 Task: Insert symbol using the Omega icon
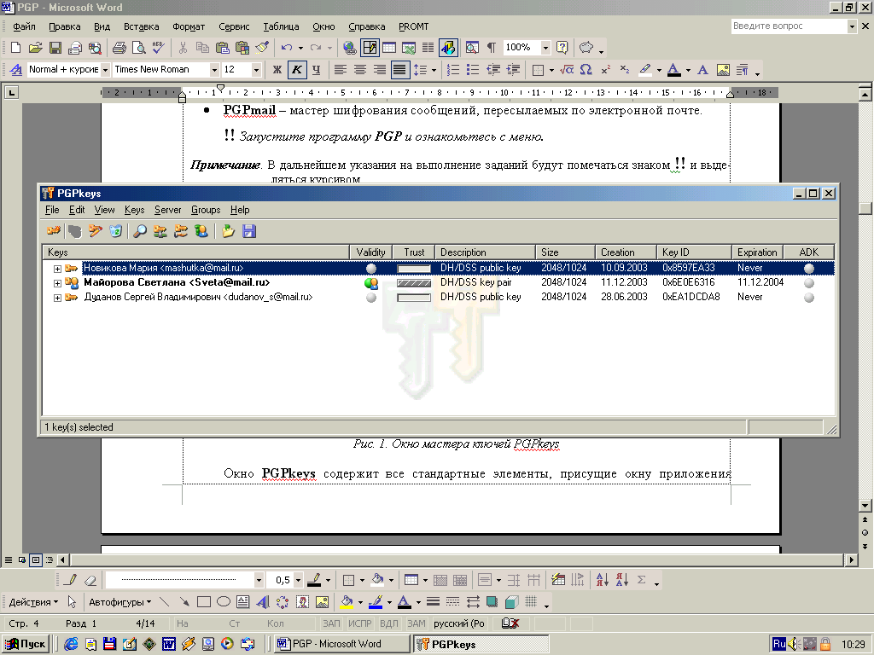(586, 70)
